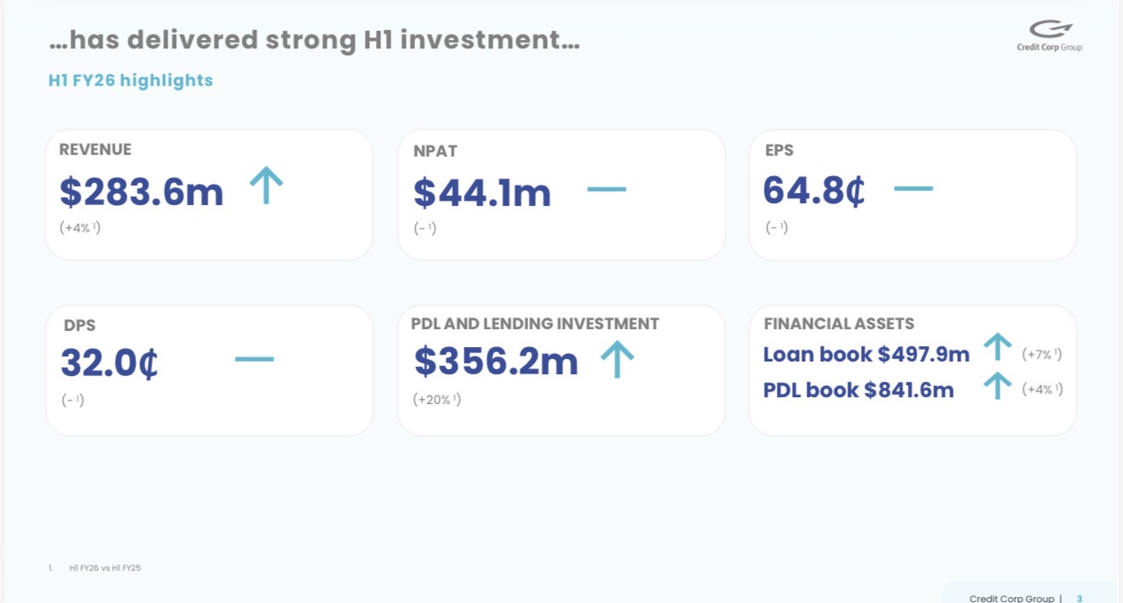The image size is (1123, 603).
Task: Click the FINANCIAL ASSETS card heading
Action: point(839,324)
